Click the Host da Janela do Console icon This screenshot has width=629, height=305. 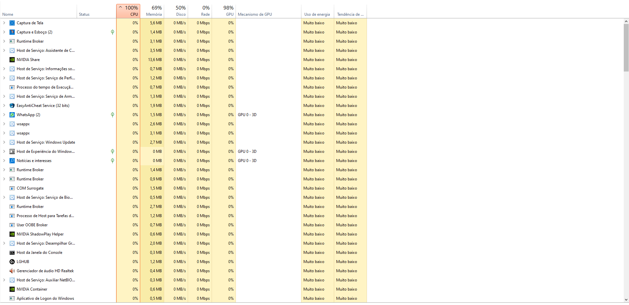pyautogui.click(x=12, y=253)
